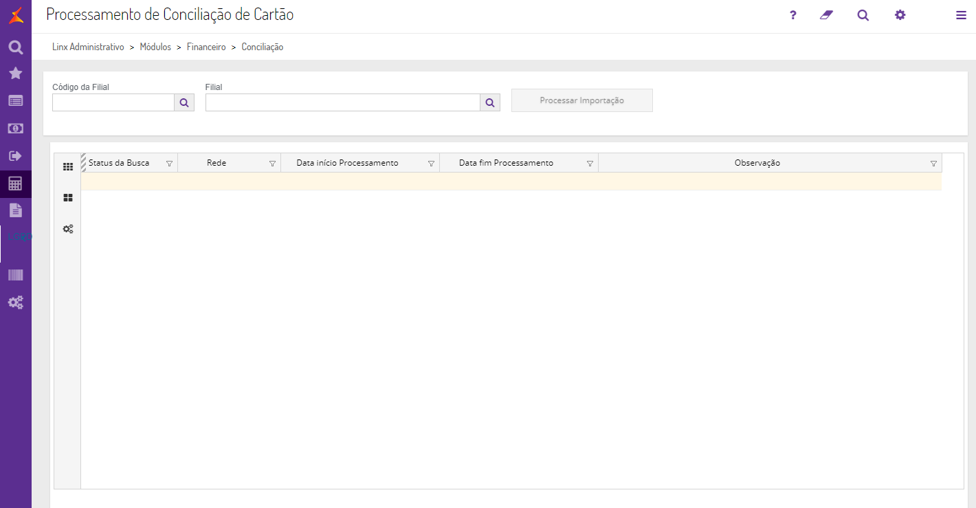Click the exit arrow icon in sidebar

[16, 156]
